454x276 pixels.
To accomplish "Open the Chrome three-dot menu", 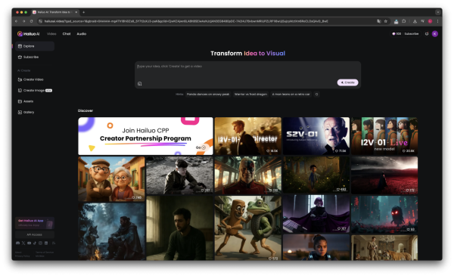I will (437, 21).
